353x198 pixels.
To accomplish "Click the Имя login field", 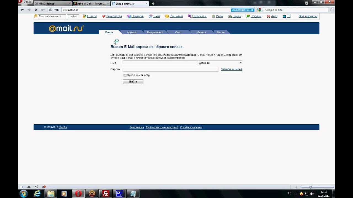I will [x=160, y=63].
